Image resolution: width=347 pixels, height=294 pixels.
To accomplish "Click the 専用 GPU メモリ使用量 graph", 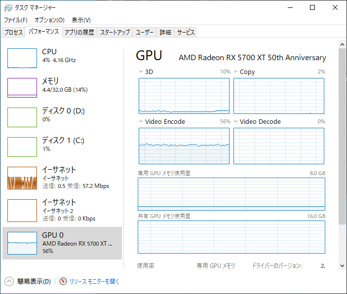I will click(x=231, y=194).
